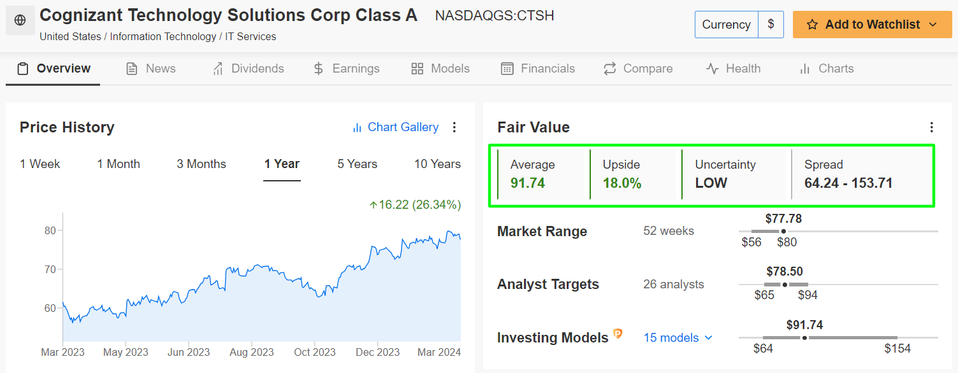Click the Information Technology breadcrumb link
The height and width of the screenshot is (373, 958).
(163, 37)
